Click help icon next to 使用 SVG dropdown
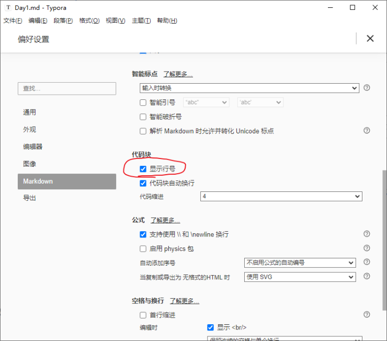Viewport: 387px width, 341px height. [367, 276]
